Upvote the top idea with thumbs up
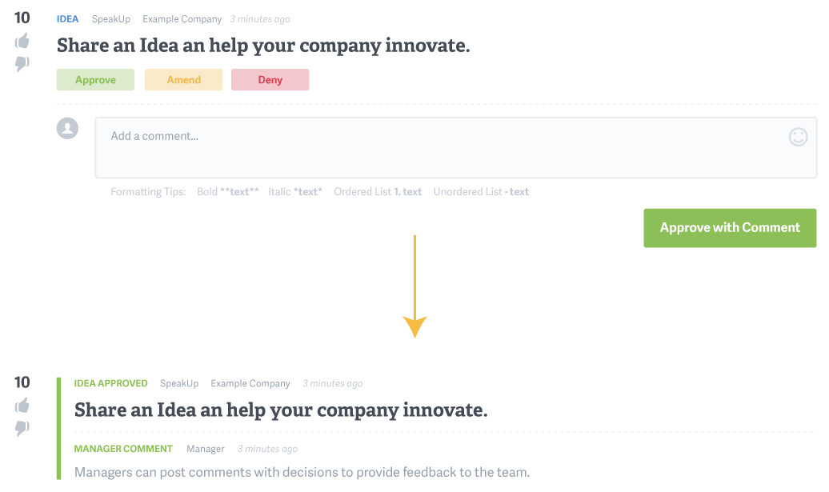The height and width of the screenshot is (492, 829). point(22,41)
